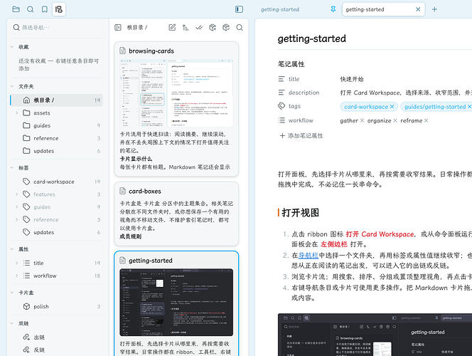Click the card box cube icon
Image resolution: width=472 pixels, height=356 pixels.
point(226,28)
